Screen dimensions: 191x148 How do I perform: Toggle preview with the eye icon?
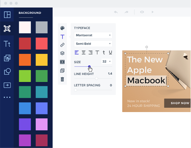point(142,12)
